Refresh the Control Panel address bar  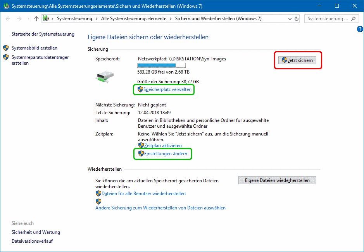point(297,19)
